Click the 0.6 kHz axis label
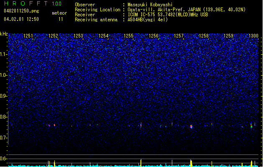The width and height of the screenshot is (263, 167). click(x=3, y=159)
